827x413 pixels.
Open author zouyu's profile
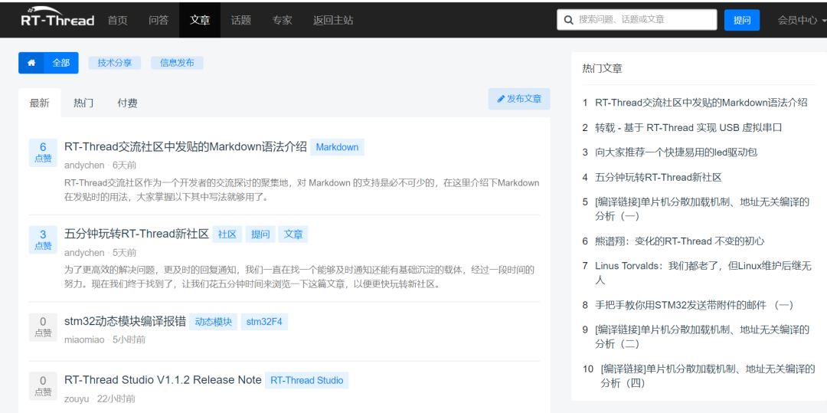click(77, 398)
